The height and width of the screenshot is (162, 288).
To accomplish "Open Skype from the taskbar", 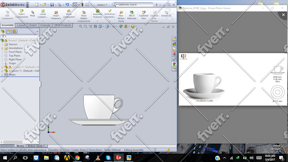I will (x=108, y=158).
